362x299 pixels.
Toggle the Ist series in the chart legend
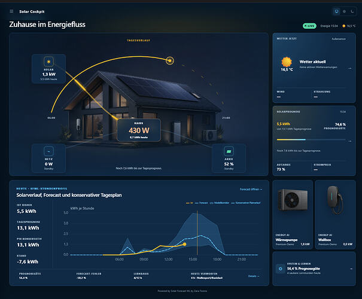point(189,203)
